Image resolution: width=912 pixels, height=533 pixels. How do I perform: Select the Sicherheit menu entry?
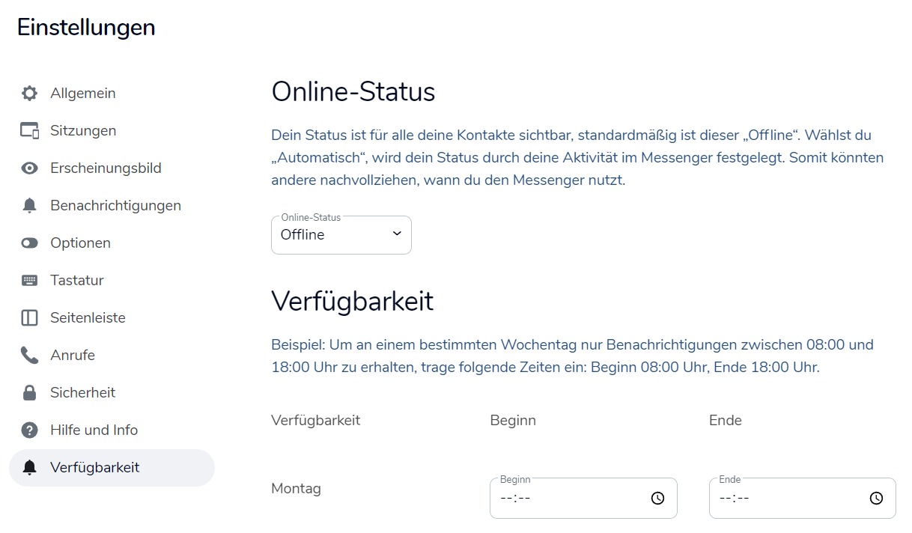click(x=83, y=393)
